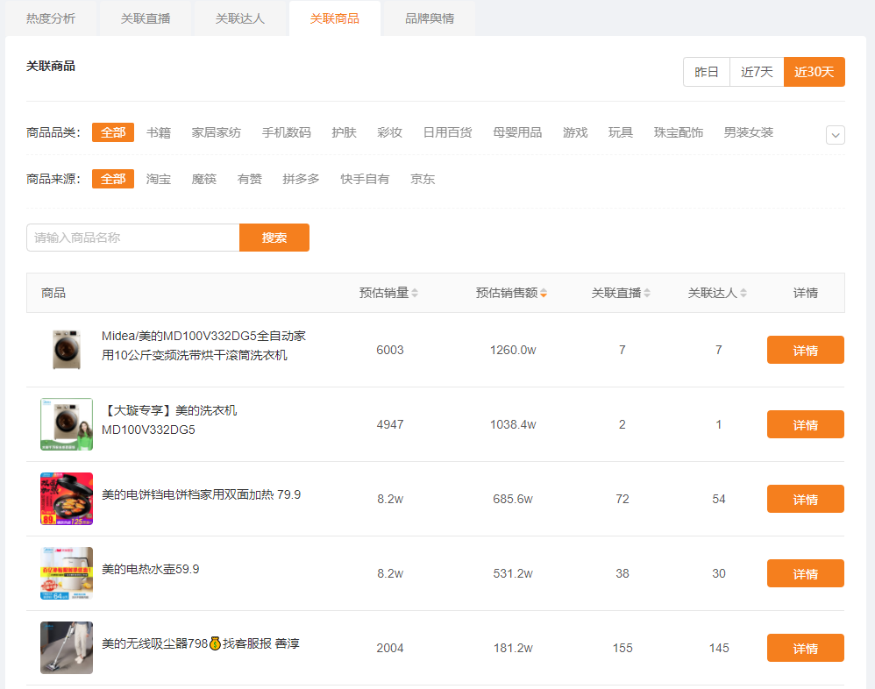875x689 pixels.
Task: Filter source by 京东
Action: tap(423, 179)
